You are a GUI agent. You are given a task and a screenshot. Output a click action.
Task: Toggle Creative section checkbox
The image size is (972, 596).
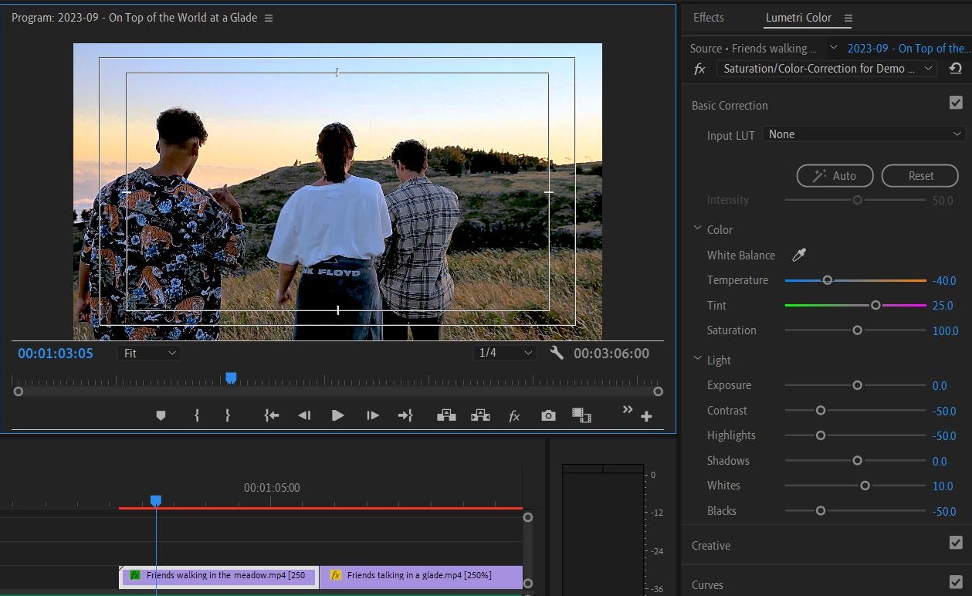tap(956, 543)
